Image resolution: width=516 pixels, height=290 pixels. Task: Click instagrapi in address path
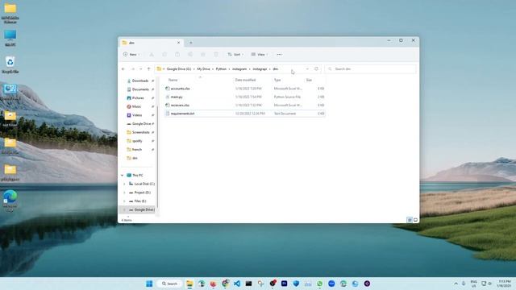click(x=260, y=69)
